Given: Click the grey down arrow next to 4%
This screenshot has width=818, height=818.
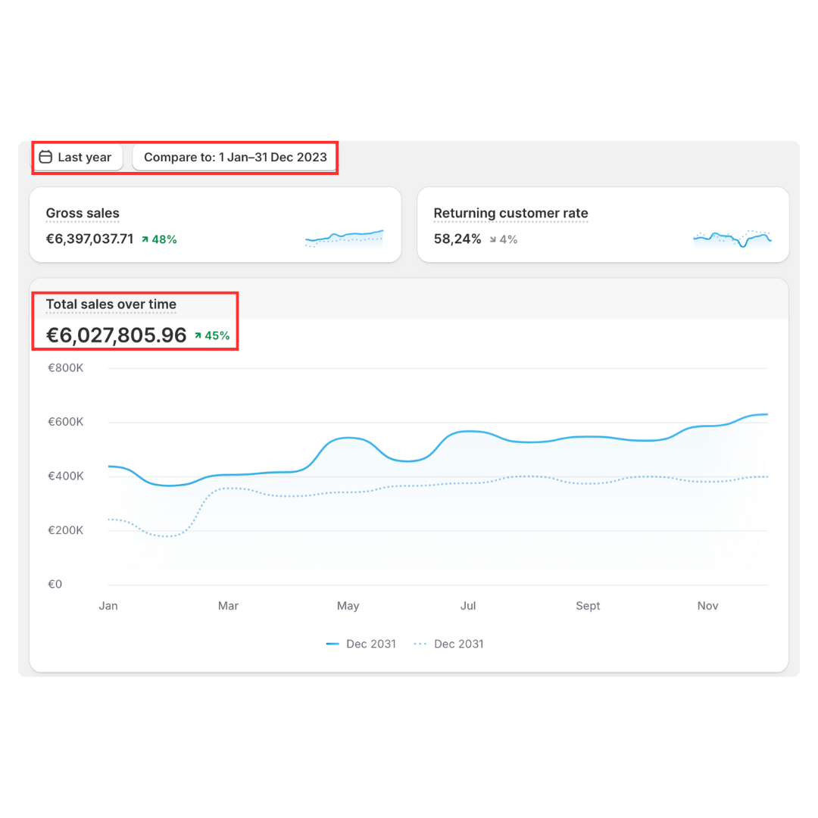Looking at the screenshot, I should coord(492,239).
